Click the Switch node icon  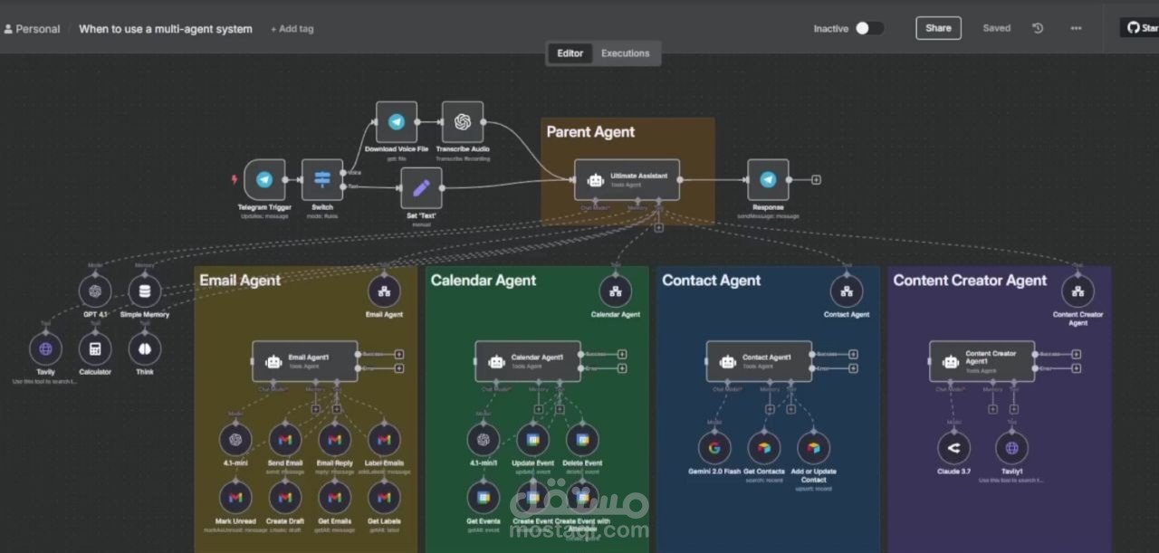(322, 179)
